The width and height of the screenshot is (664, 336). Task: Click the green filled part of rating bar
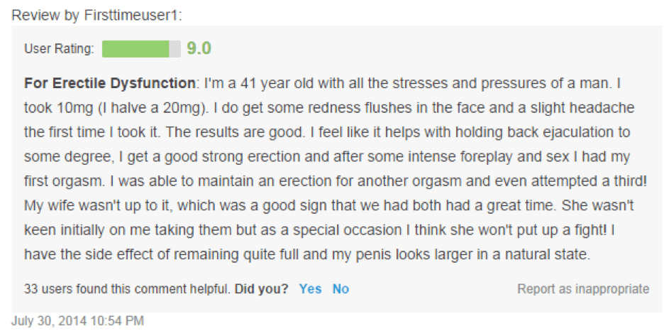[x=135, y=49]
